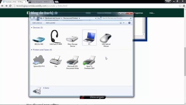Image resolution: width=186 pixels, height=105 pixels.
Task: Click the Hardware and Sound breadcrumb
Action: tap(53, 18)
